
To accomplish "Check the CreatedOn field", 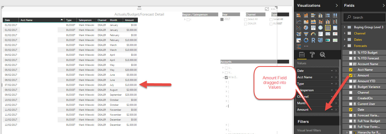I will [351, 98].
